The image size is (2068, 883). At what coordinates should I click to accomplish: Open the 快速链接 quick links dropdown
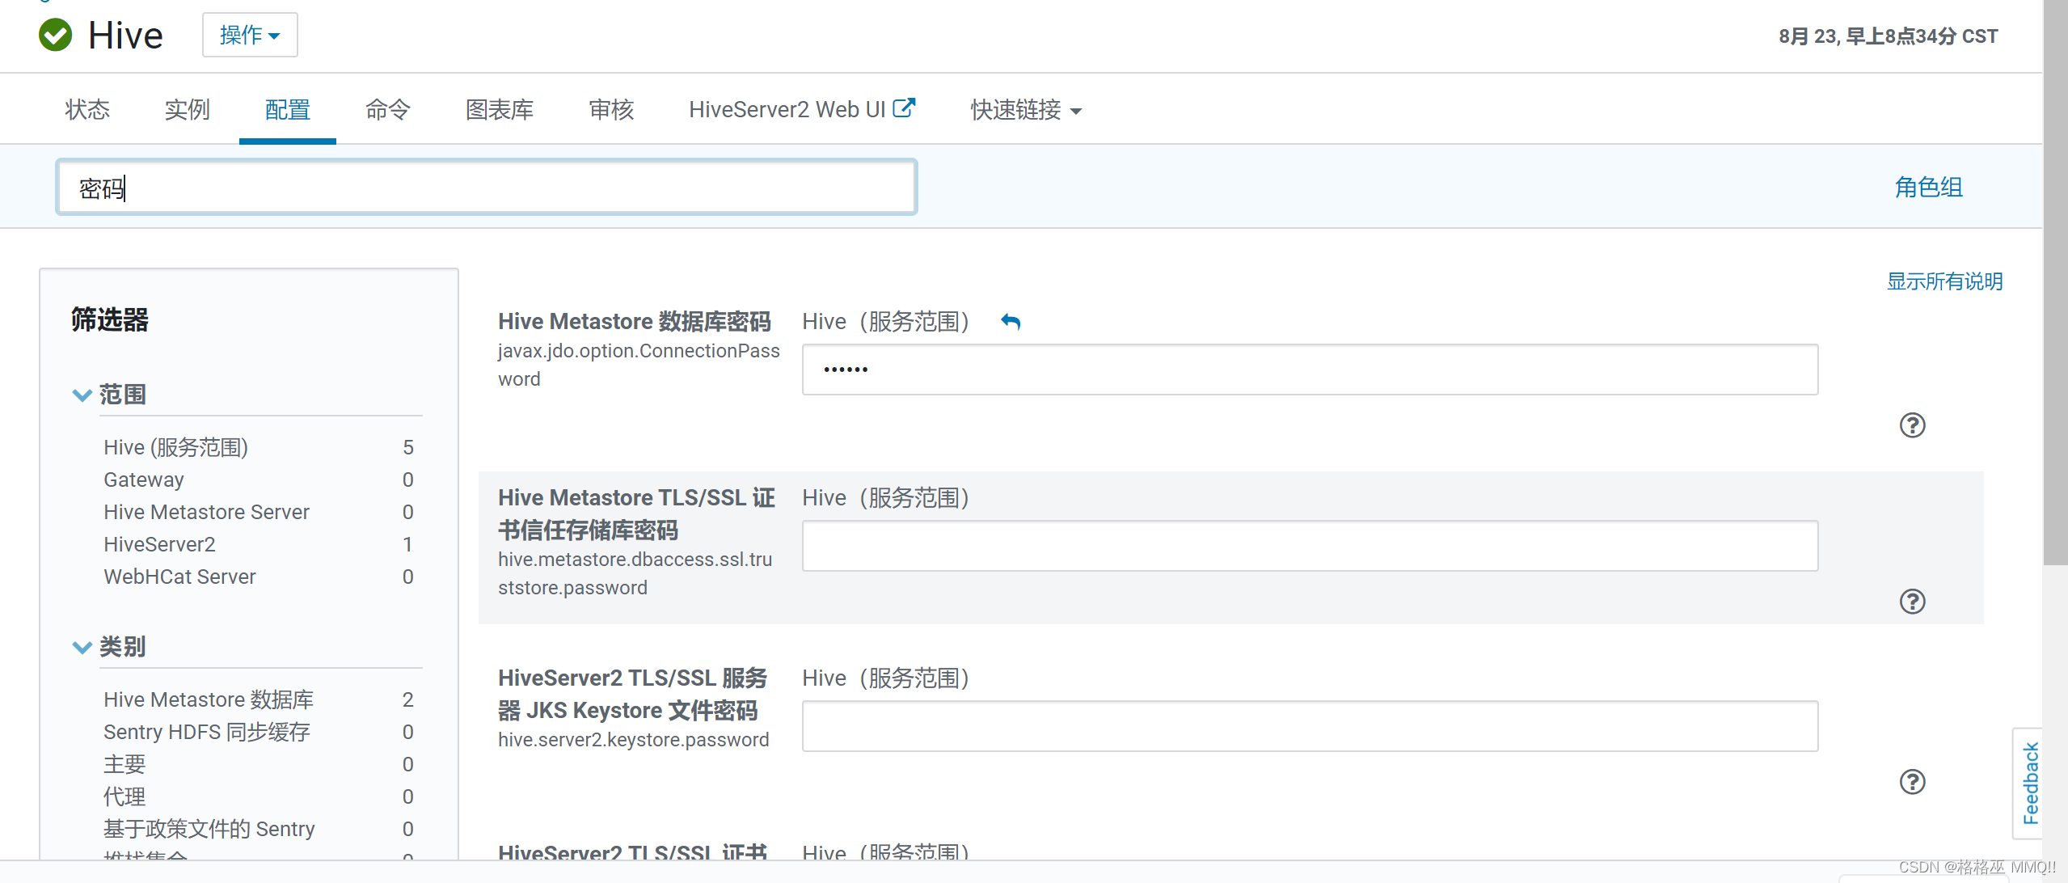click(1026, 109)
